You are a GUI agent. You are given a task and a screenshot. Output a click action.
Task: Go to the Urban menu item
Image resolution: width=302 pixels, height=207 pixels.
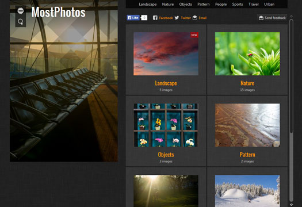269,4
